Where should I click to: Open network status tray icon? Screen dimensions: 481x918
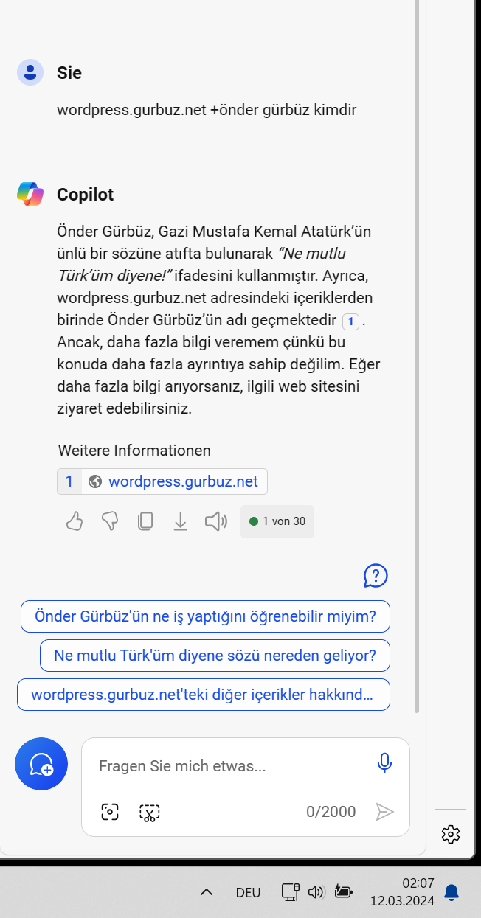(x=290, y=892)
